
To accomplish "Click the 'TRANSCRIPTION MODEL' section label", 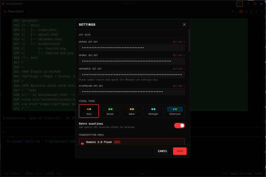I will tap(92, 135).
